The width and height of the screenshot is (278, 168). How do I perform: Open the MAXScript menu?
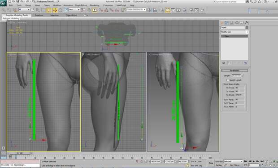[x=121, y=5]
